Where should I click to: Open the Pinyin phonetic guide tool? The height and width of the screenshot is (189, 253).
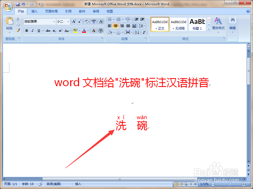[x=93, y=21]
